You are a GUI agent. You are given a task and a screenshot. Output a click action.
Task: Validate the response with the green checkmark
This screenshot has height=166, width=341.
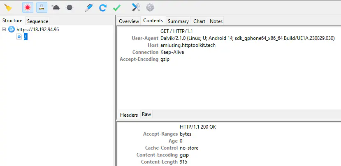[116, 7]
